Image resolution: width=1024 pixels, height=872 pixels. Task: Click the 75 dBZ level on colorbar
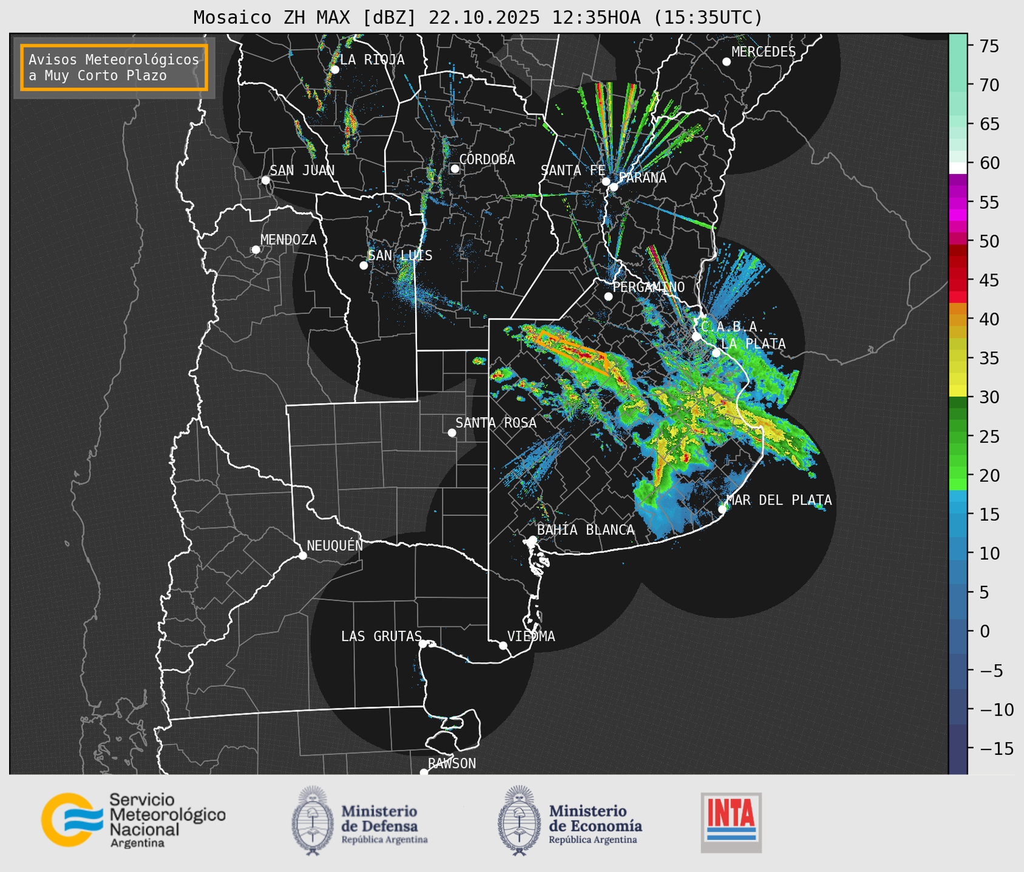click(x=958, y=46)
